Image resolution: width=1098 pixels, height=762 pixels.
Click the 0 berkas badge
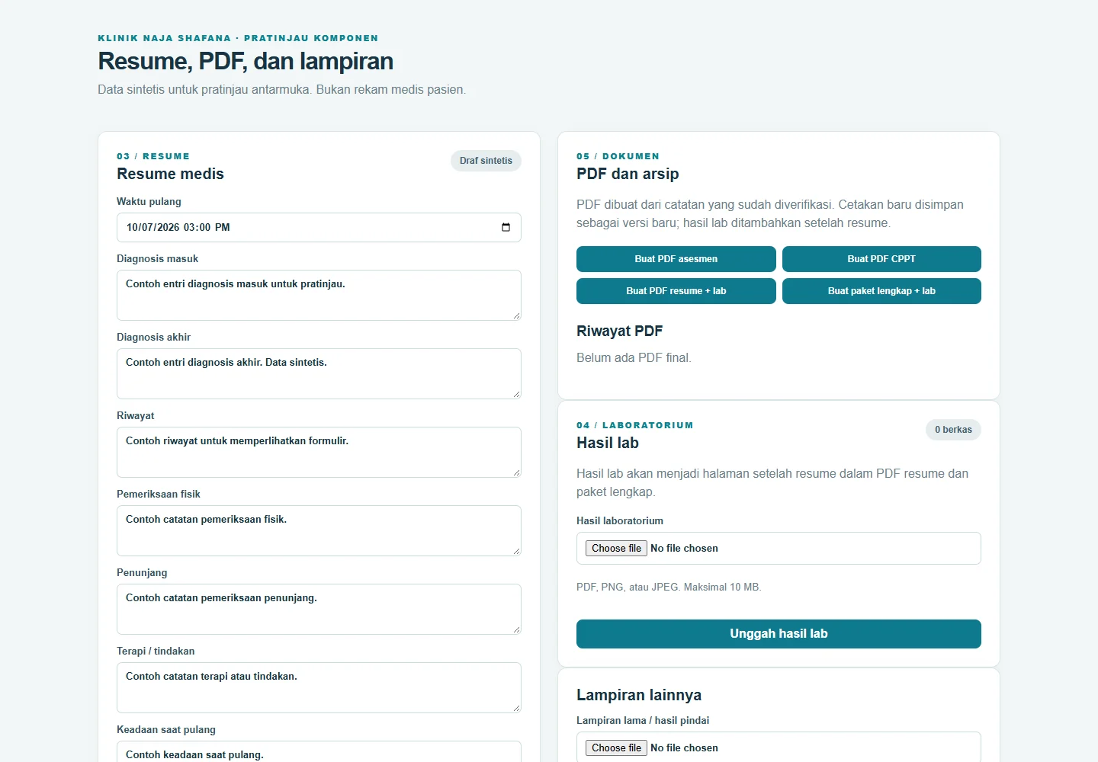coord(953,430)
